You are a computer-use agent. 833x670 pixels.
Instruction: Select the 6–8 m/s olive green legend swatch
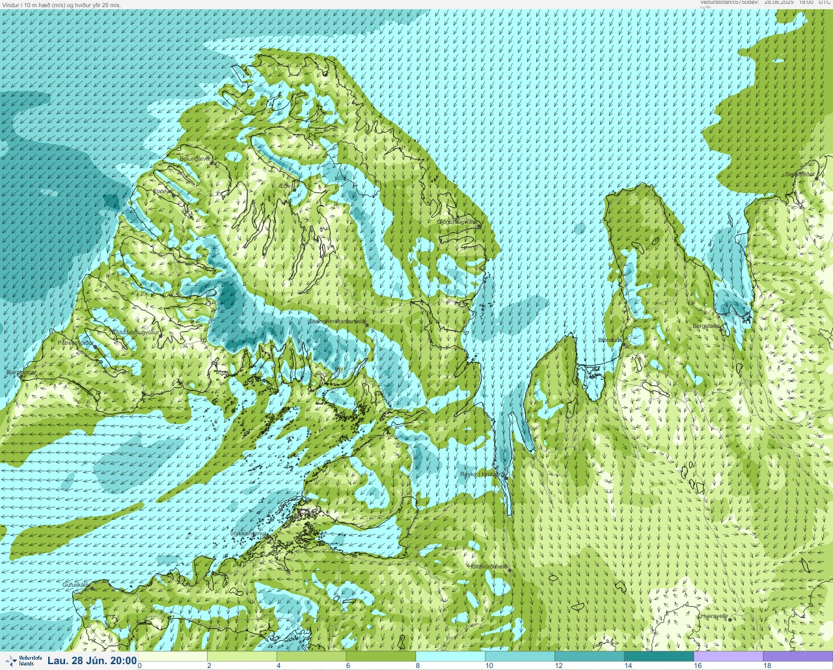[381, 656]
